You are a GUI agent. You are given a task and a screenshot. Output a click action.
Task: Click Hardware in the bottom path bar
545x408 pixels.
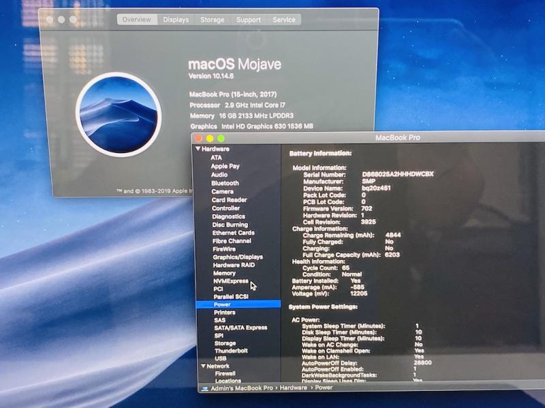[x=294, y=388]
